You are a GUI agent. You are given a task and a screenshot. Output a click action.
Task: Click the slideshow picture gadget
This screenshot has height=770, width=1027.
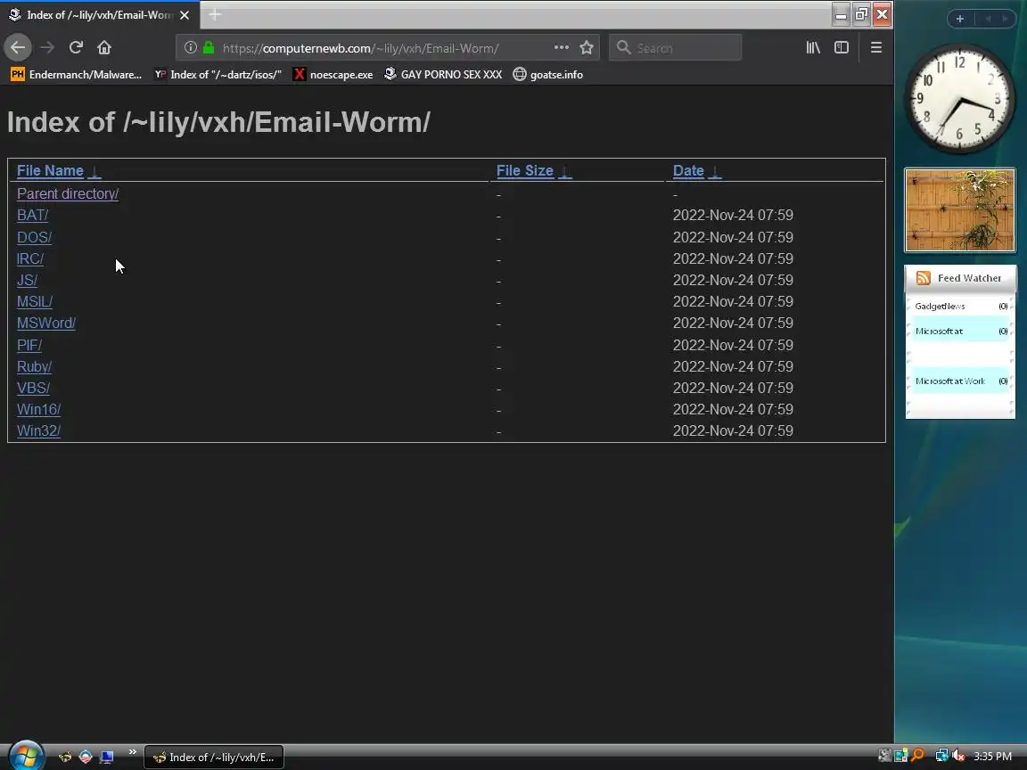point(959,210)
